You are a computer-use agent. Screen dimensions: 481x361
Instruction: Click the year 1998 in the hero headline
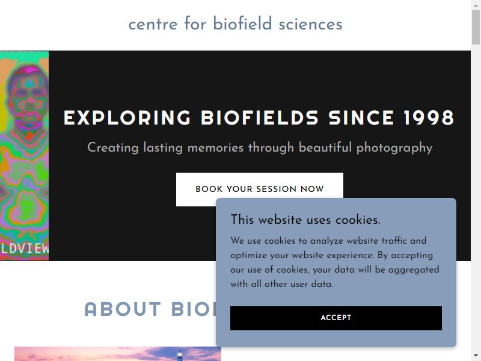(x=429, y=118)
